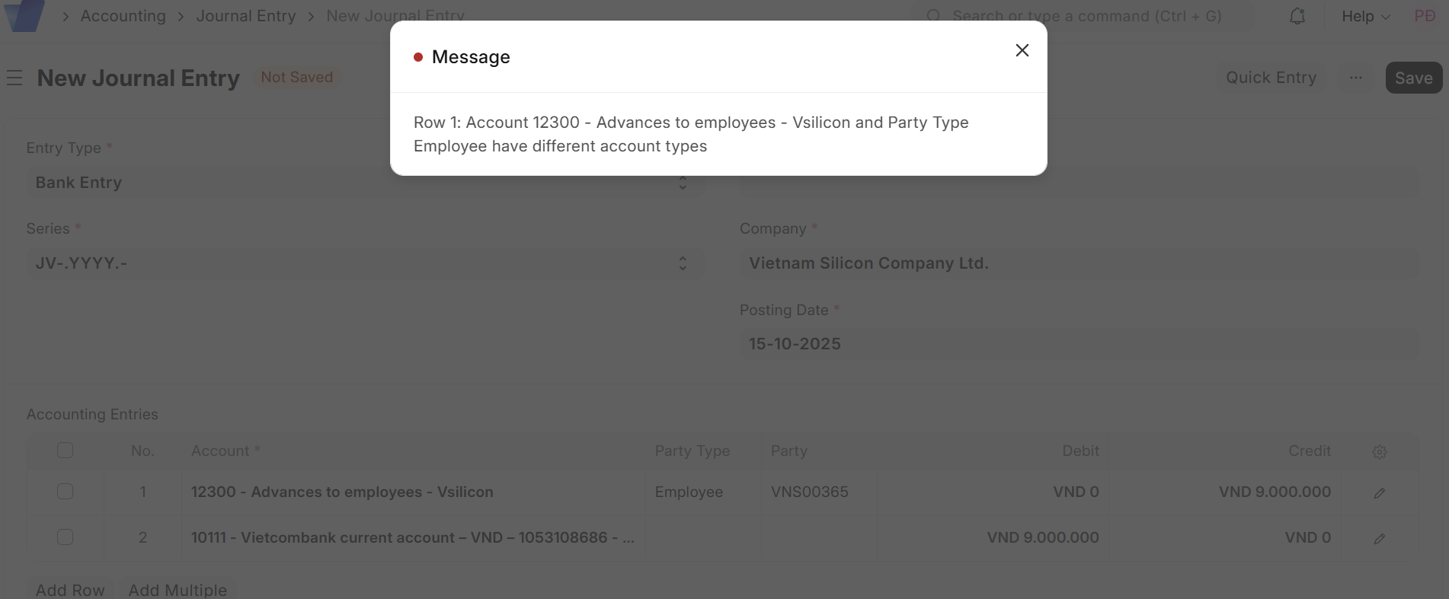Click the Posting Date field

[1077, 344]
